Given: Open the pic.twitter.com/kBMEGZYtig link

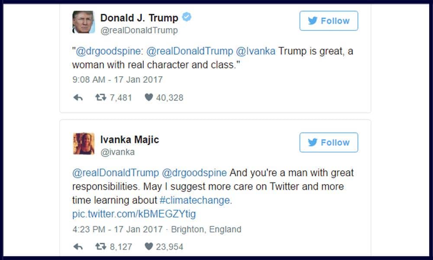Looking at the screenshot, I should click(x=134, y=214).
